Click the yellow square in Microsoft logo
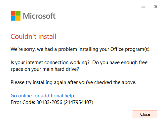The width and height of the screenshot is (162, 123). click(18, 18)
